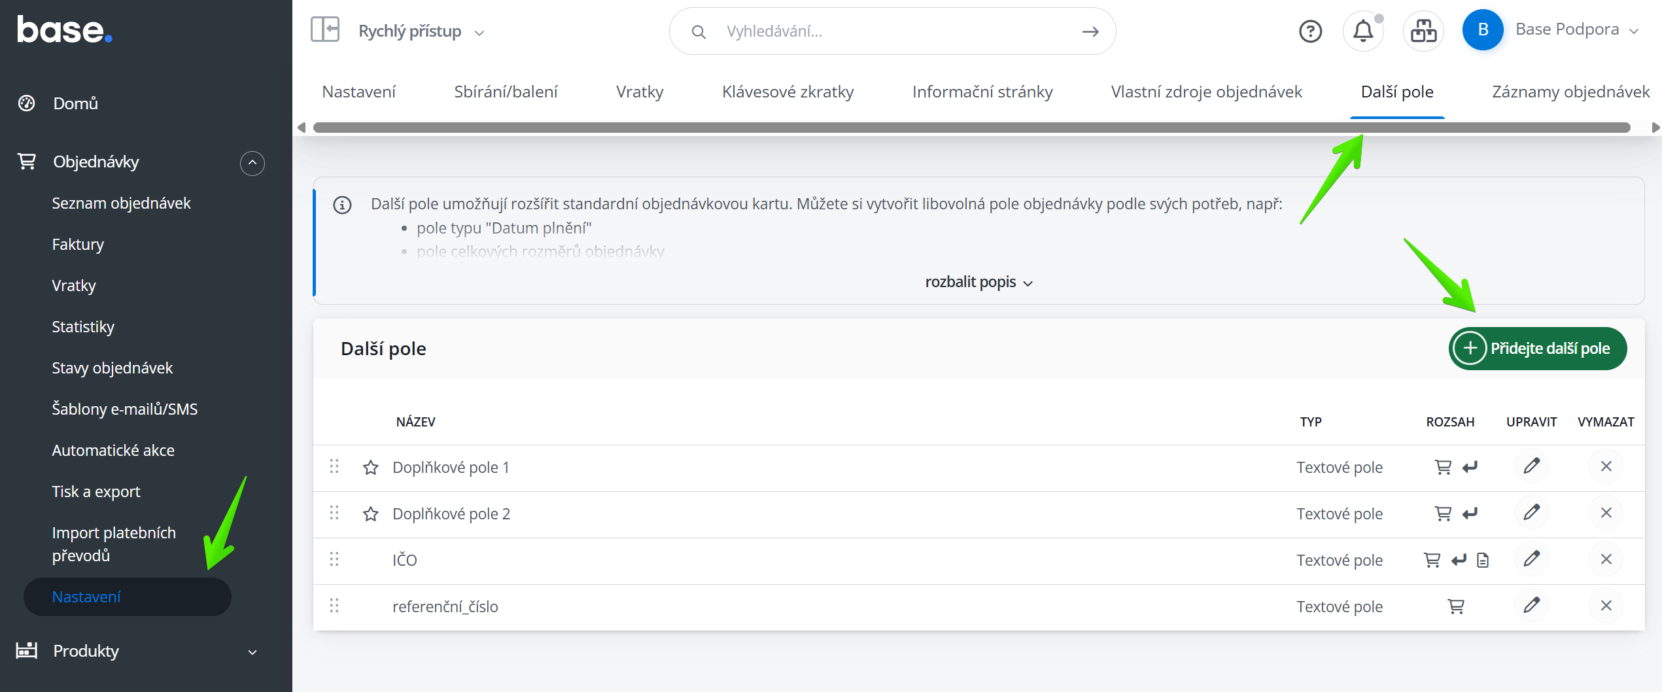Edit the IČO field with pencil icon
This screenshot has height=692, width=1662.
(1531, 559)
